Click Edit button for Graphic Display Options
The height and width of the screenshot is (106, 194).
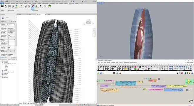[x=11, y=31]
